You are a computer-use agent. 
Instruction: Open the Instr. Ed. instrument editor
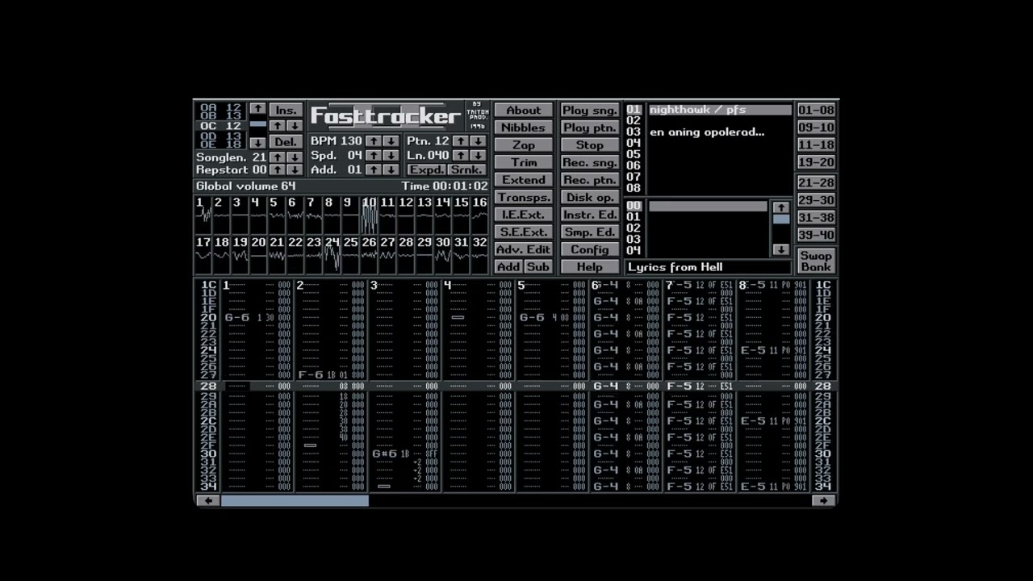point(589,215)
